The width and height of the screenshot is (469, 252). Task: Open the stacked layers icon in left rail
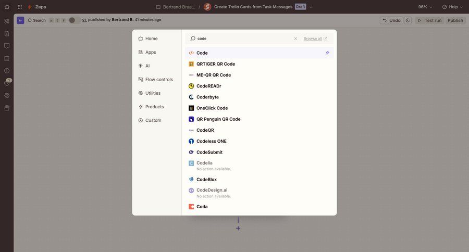[7, 108]
